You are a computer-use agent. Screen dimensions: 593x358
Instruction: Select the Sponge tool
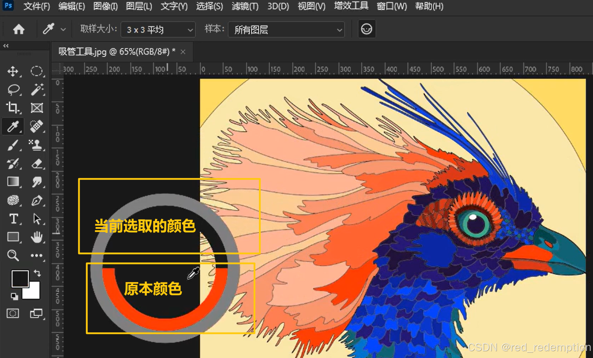click(13, 200)
